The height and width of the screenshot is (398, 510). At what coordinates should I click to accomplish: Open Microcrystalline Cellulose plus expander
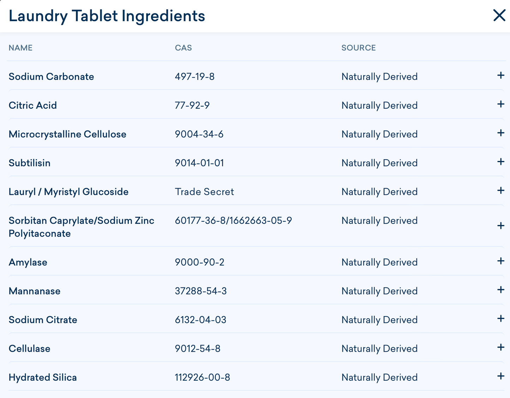[x=500, y=133]
